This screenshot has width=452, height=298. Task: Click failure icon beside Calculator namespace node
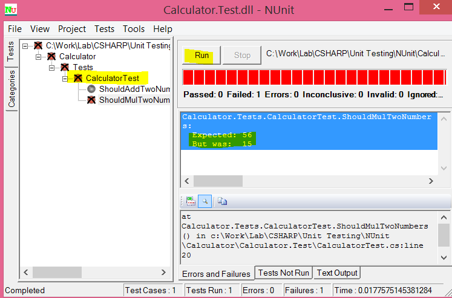point(51,56)
